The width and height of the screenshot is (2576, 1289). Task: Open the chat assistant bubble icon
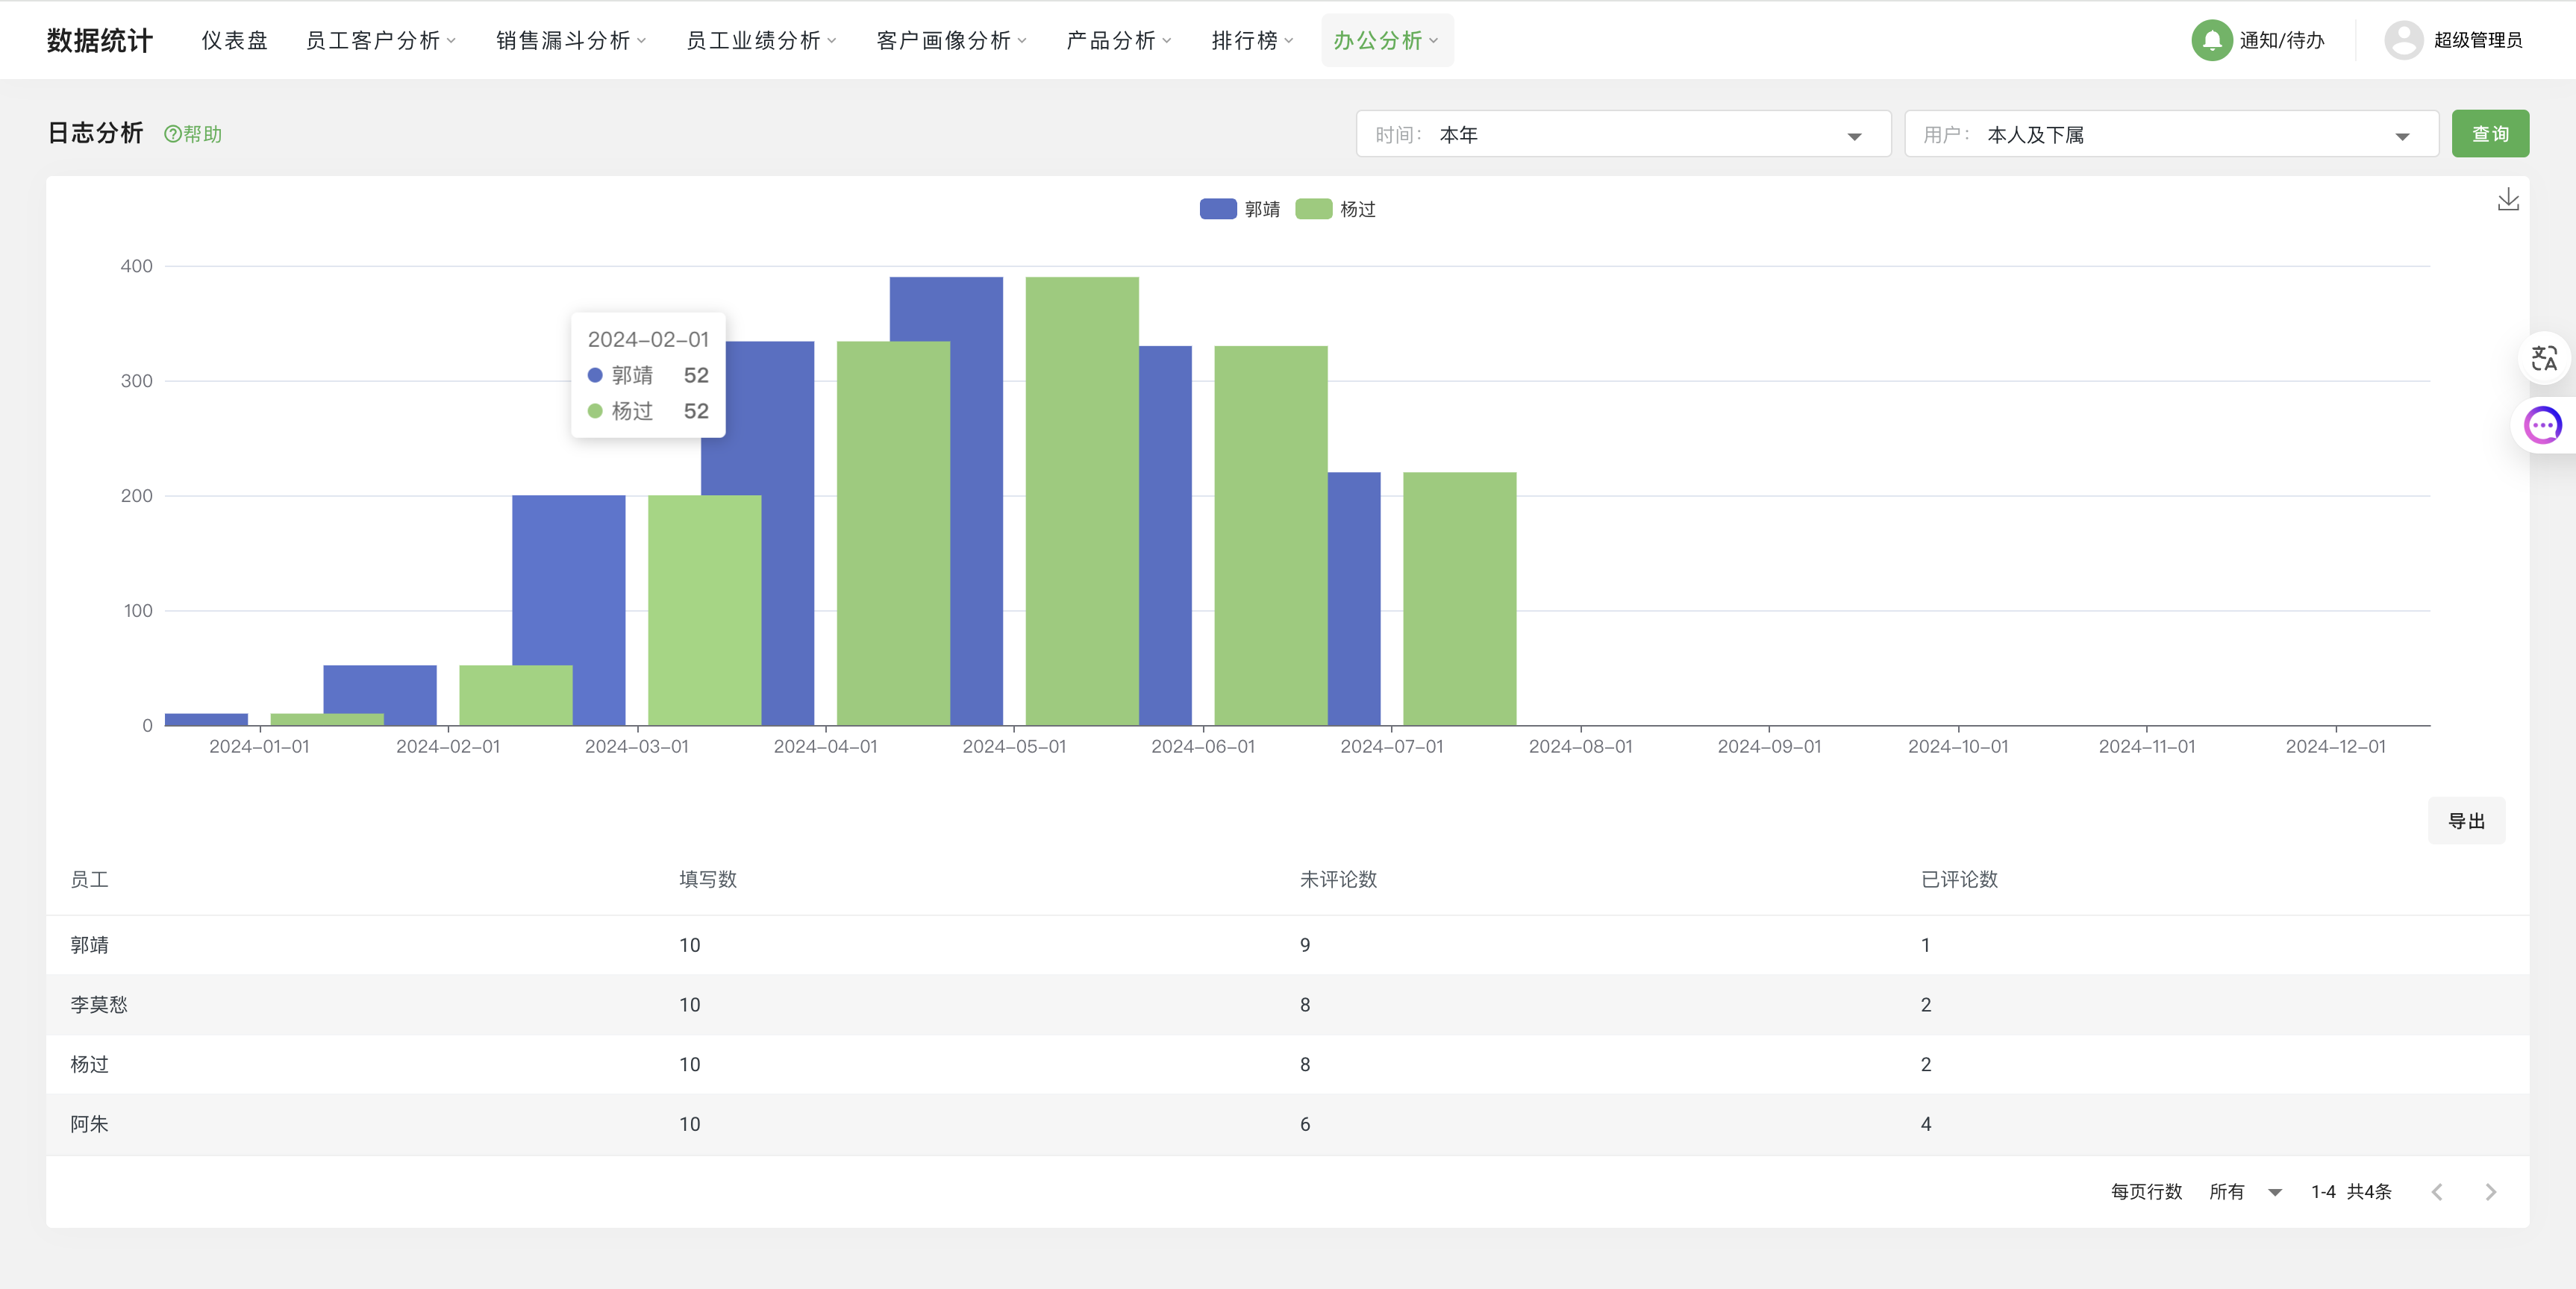[x=2542, y=425]
